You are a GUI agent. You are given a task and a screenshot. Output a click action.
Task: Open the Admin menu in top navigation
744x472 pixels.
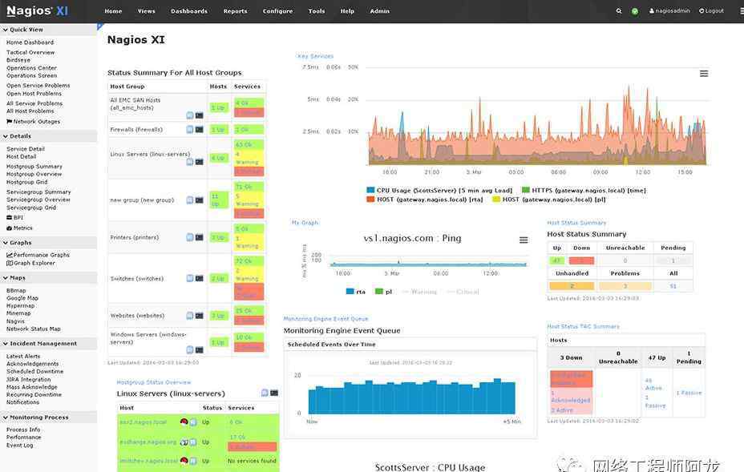pos(379,11)
